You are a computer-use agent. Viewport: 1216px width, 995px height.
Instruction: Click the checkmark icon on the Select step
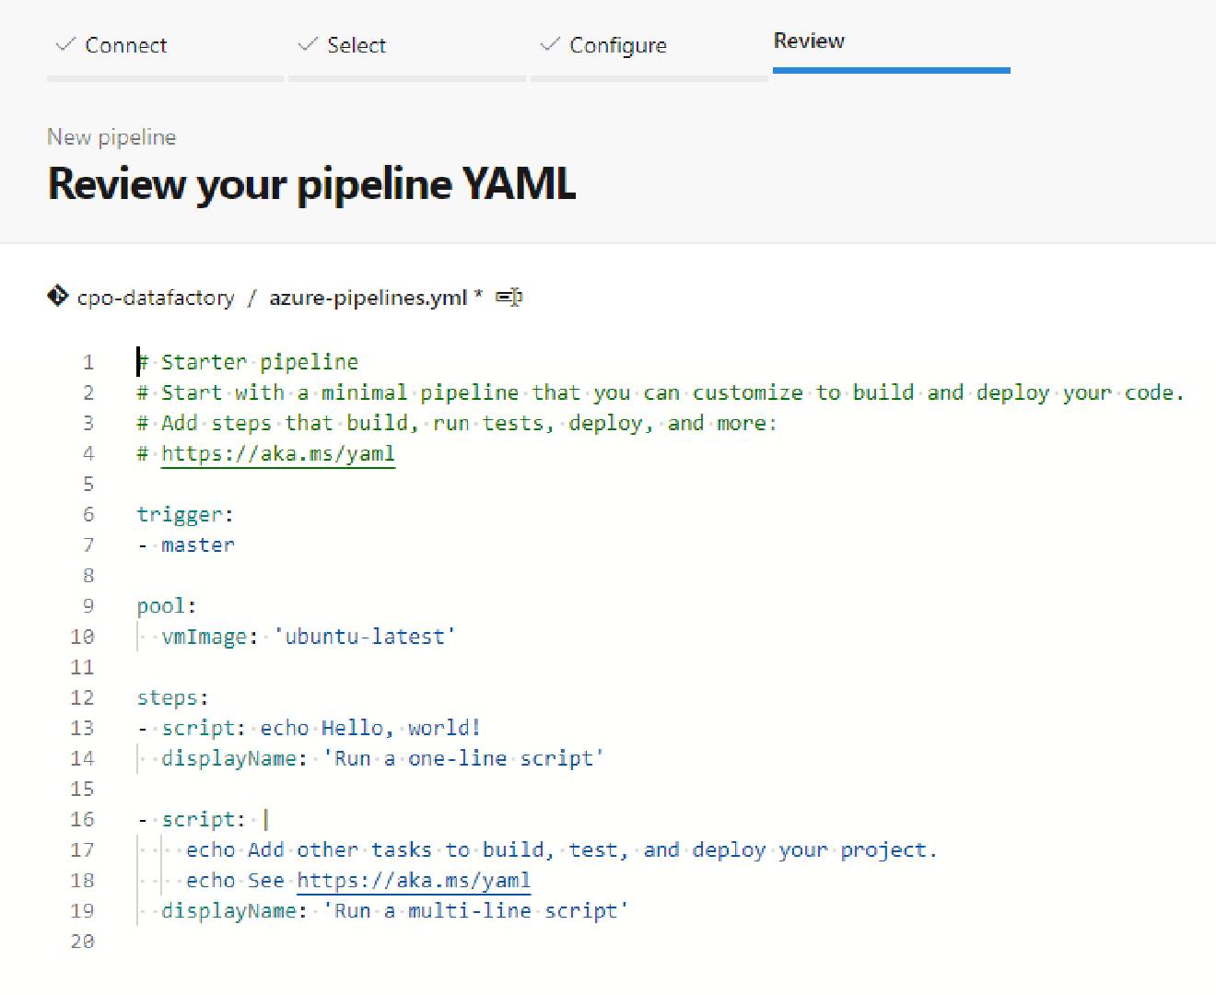click(x=307, y=43)
